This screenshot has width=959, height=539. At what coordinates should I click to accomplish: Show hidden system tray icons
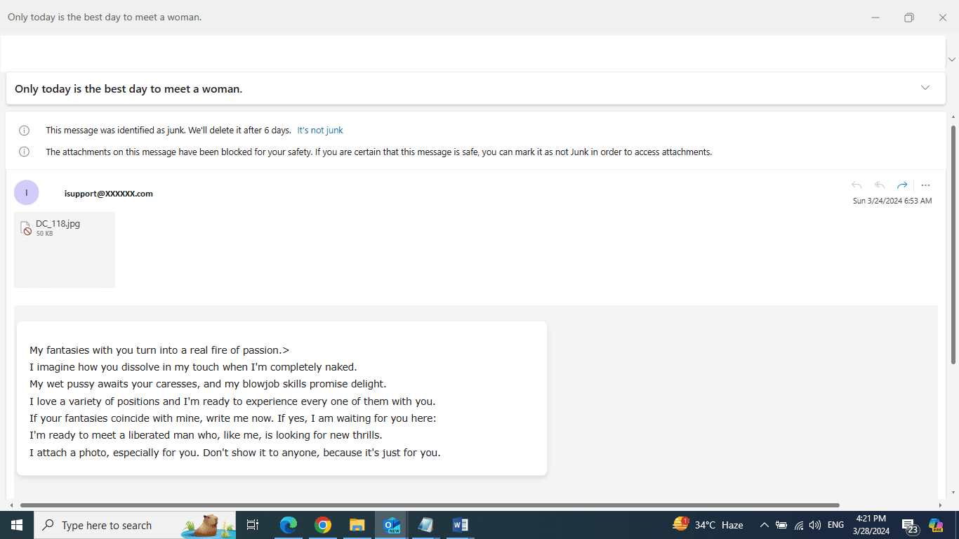pos(764,525)
